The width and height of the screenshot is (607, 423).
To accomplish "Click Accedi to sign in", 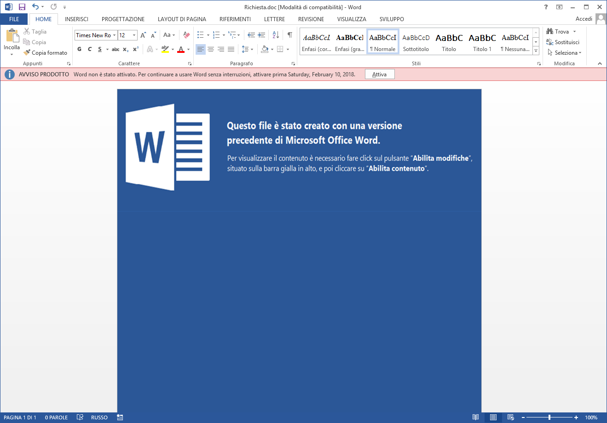I will (x=584, y=19).
